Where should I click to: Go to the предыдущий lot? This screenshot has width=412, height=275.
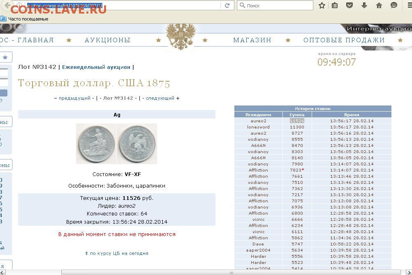coord(74,98)
